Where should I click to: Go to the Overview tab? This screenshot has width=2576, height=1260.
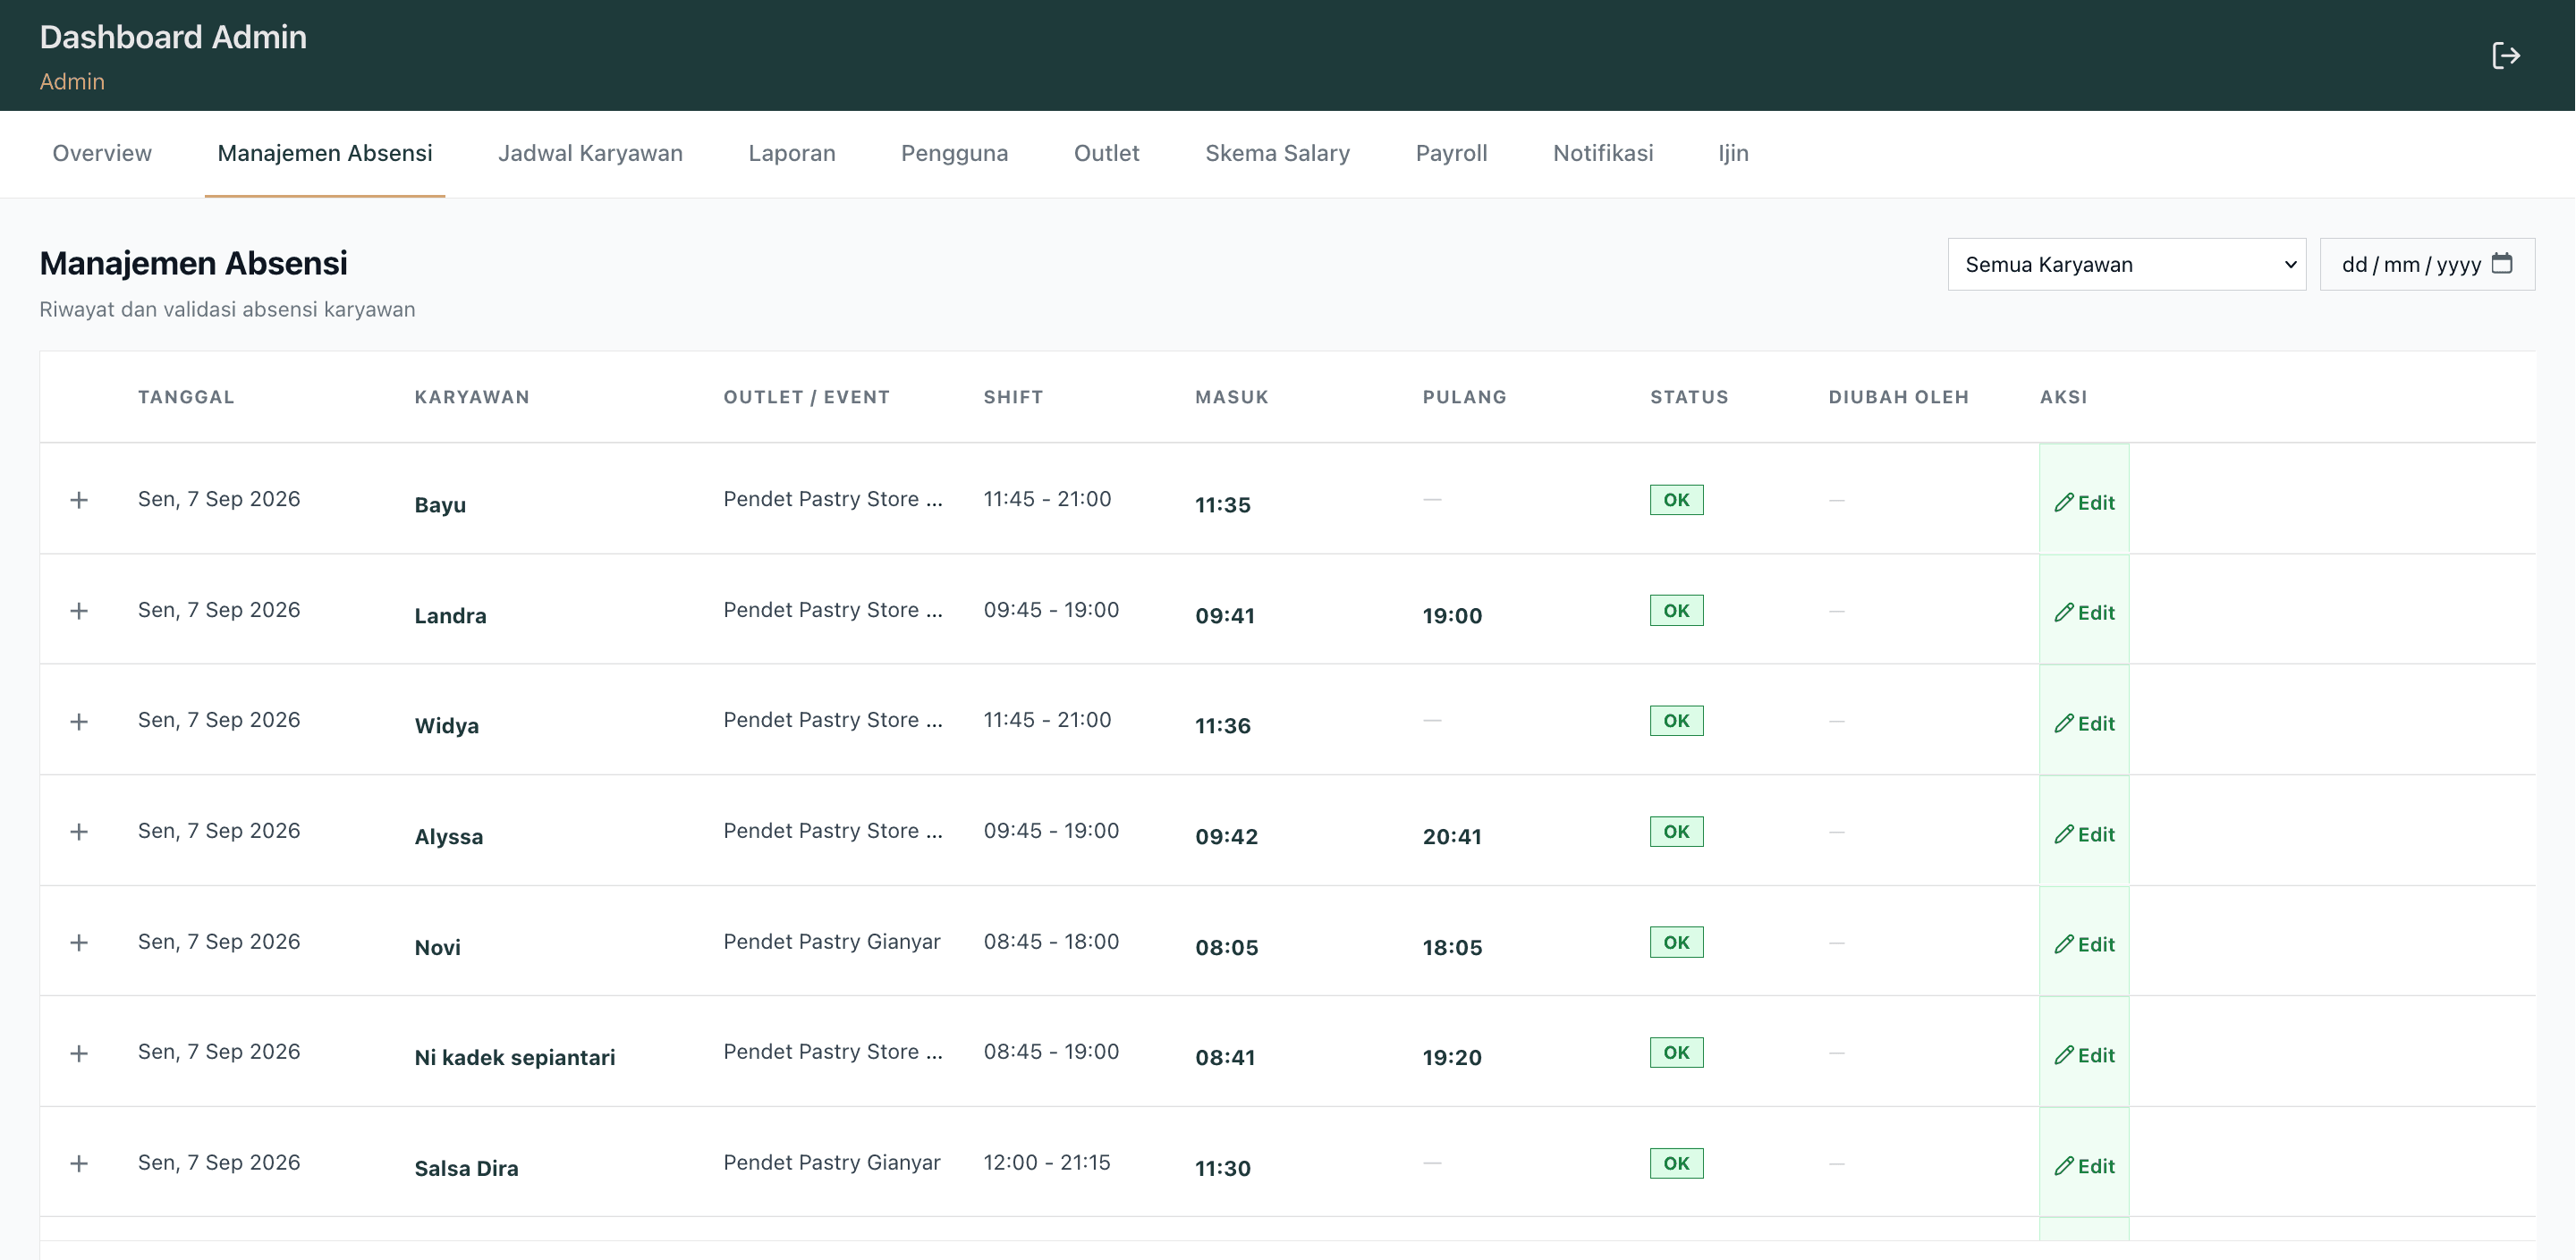pyautogui.click(x=102, y=153)
